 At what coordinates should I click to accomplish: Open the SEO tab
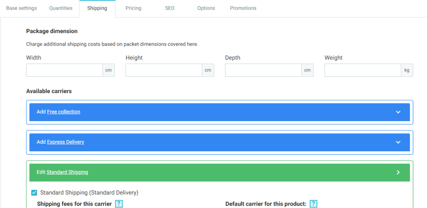pyautogui.click(x=170, y=8)
